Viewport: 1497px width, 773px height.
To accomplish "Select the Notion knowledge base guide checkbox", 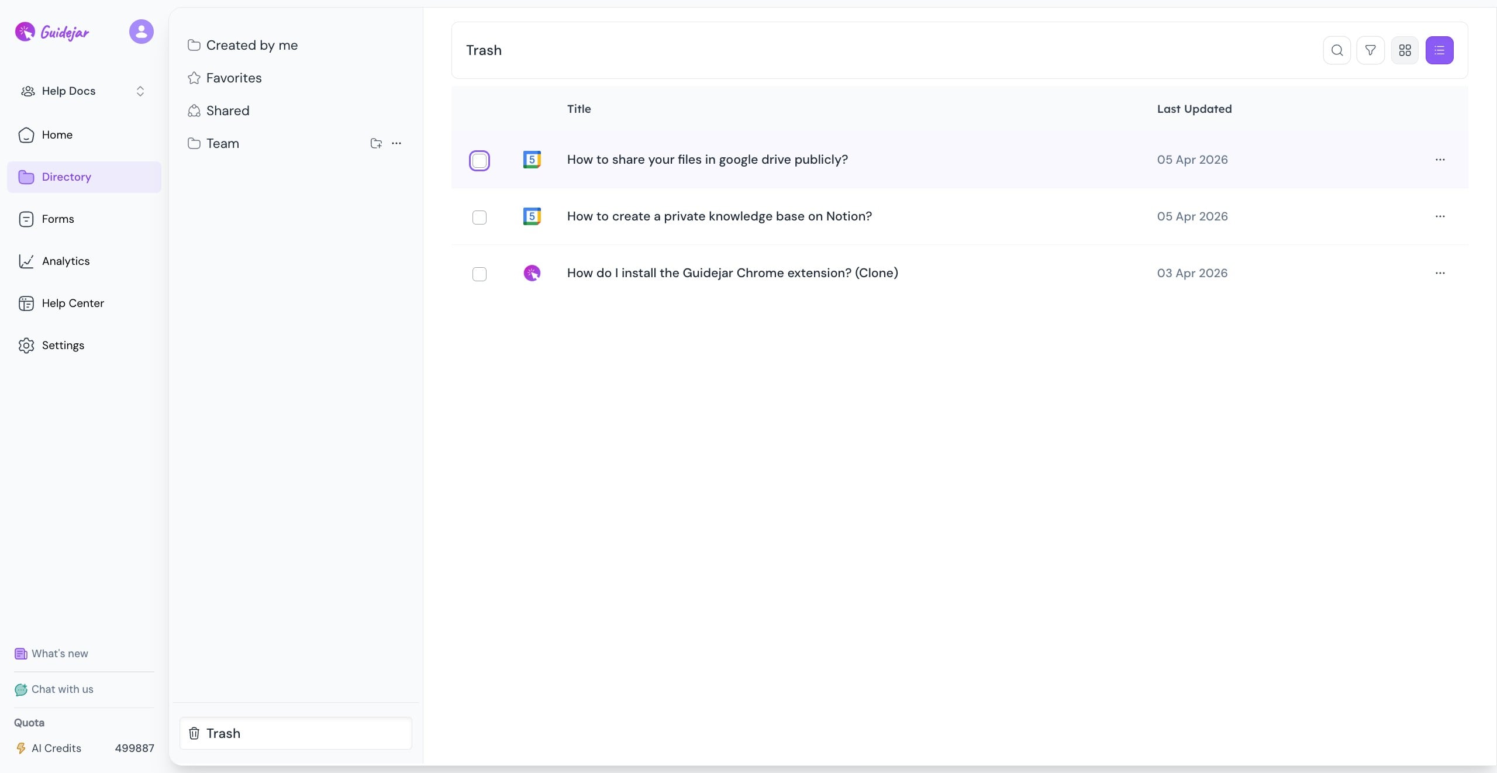I will 479,218.
